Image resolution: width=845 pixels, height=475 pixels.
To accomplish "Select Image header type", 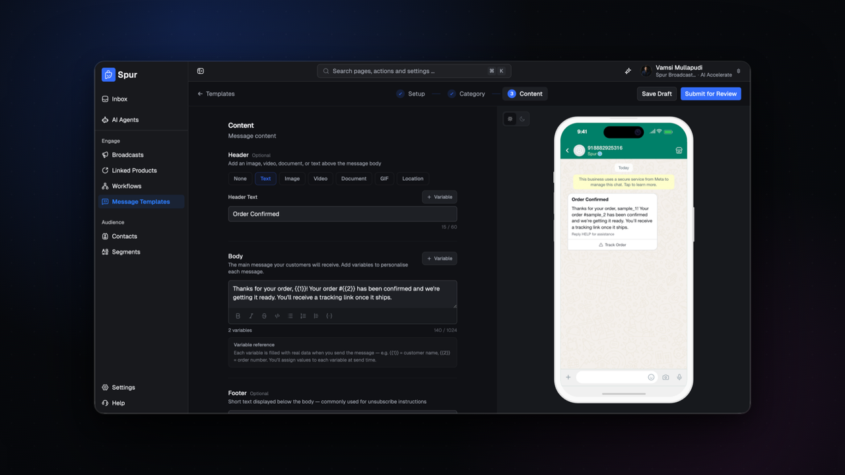I will point(292,179).
